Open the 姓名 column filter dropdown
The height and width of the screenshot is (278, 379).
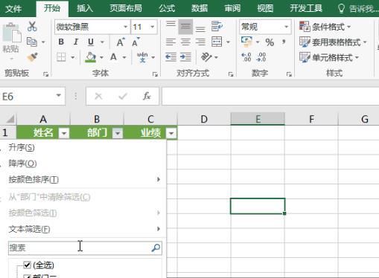(x=64, y=133)
